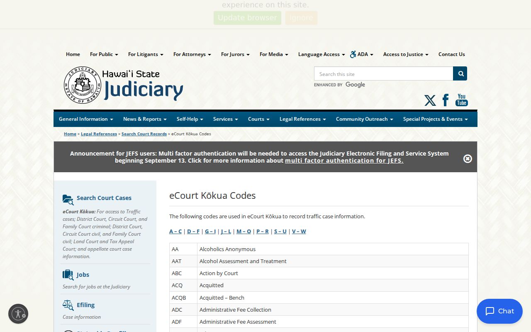Click the Update browser button

[x=247, y=18]
